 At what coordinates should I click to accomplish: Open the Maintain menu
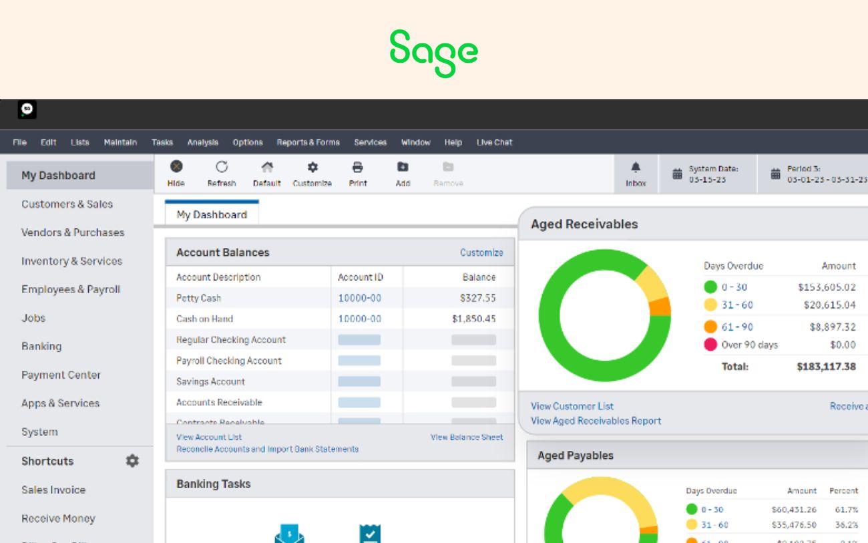click(x=120, y=142)
